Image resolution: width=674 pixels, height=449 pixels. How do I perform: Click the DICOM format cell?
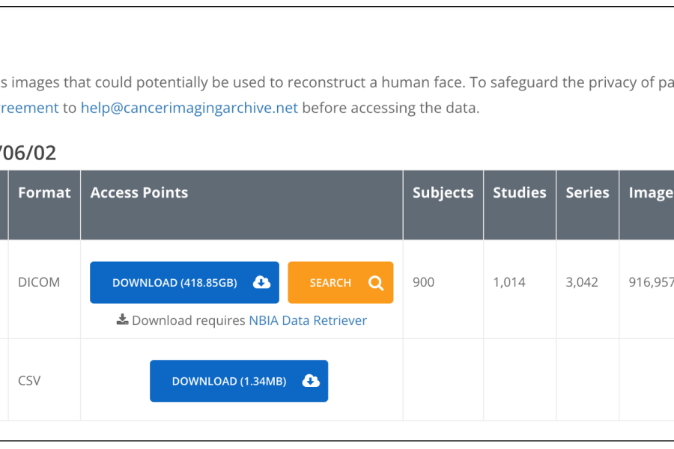click(x=39, y=282)
